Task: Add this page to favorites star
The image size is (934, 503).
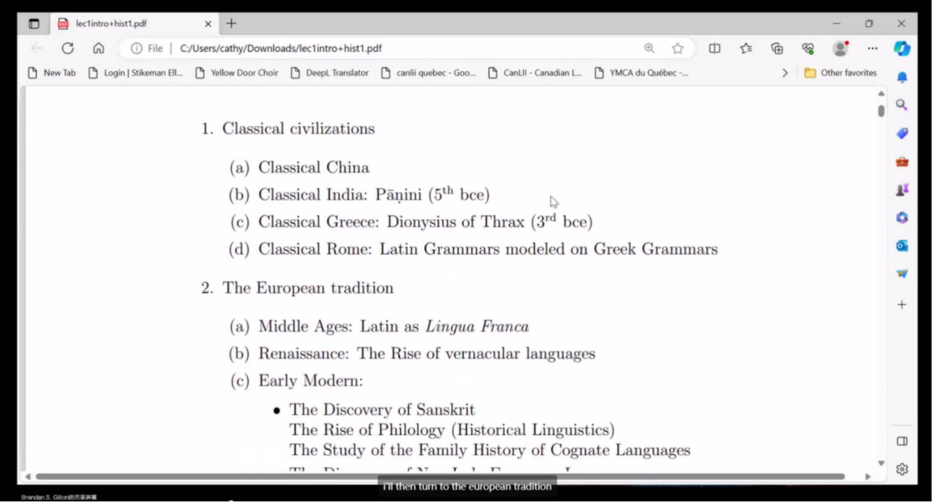Action: 678,48
